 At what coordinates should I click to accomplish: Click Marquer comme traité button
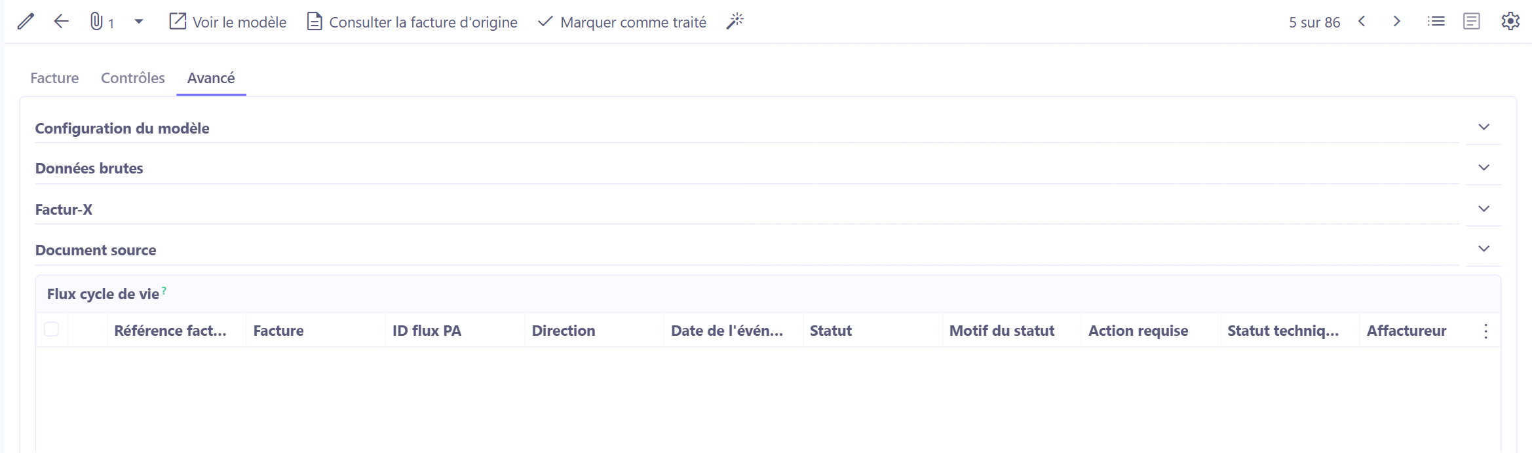(622, 22)
